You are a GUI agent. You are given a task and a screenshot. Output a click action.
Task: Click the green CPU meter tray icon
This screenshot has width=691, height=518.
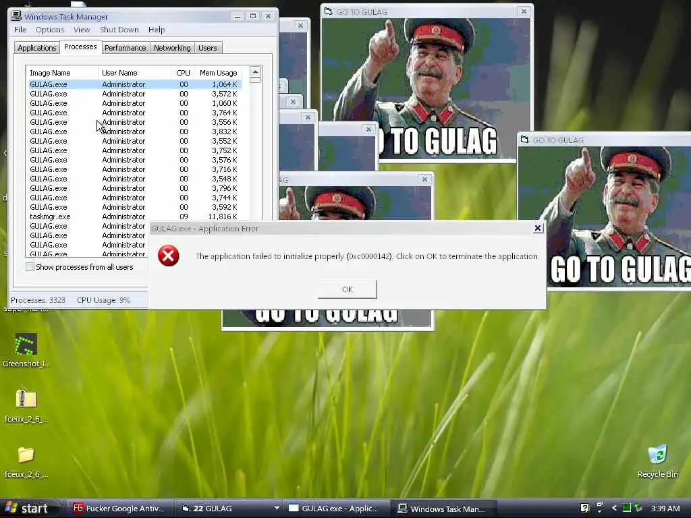click(626, 508)
